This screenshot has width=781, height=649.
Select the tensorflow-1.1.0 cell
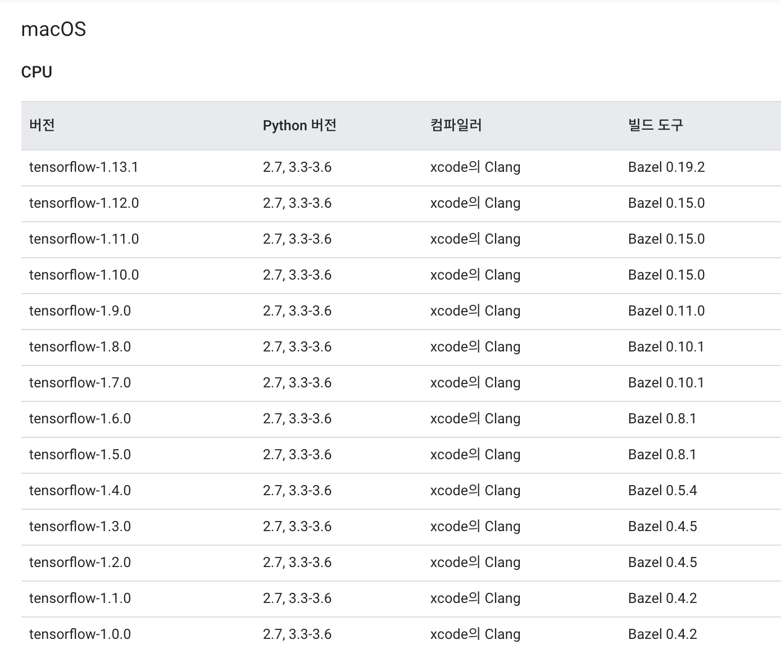pyautogui.click(x=80, y=598)
